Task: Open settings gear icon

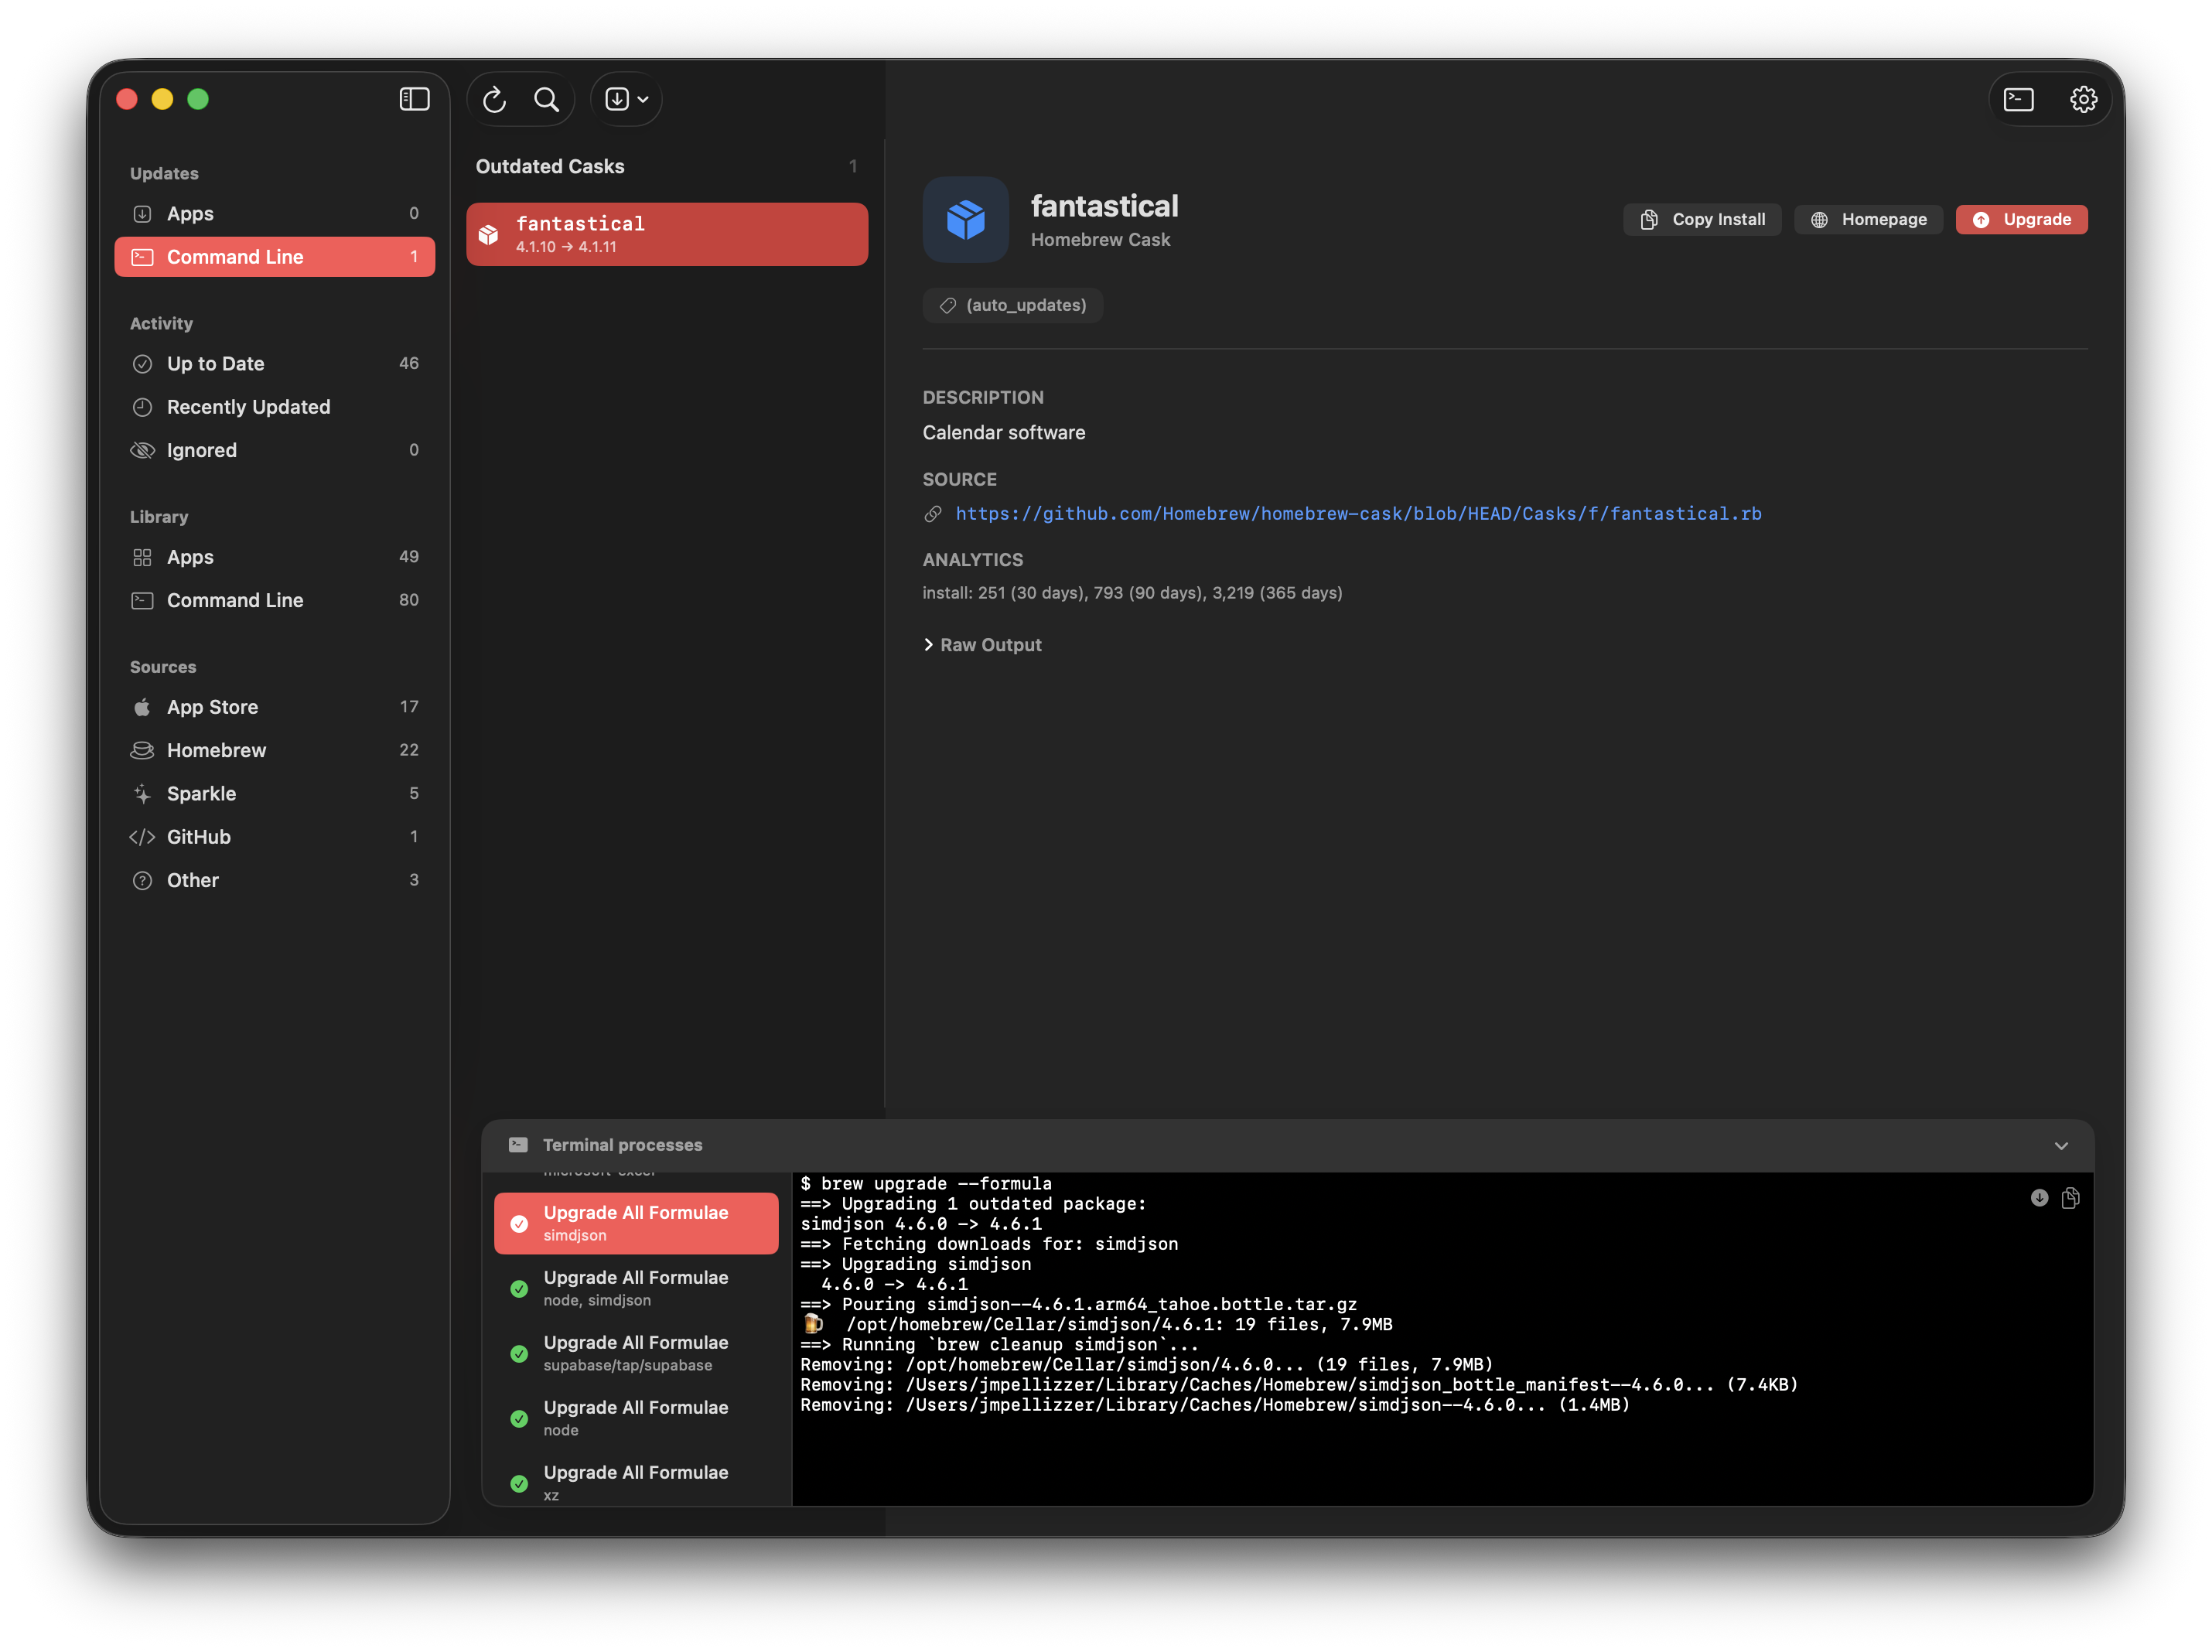Action: [x=2083, y=99]
